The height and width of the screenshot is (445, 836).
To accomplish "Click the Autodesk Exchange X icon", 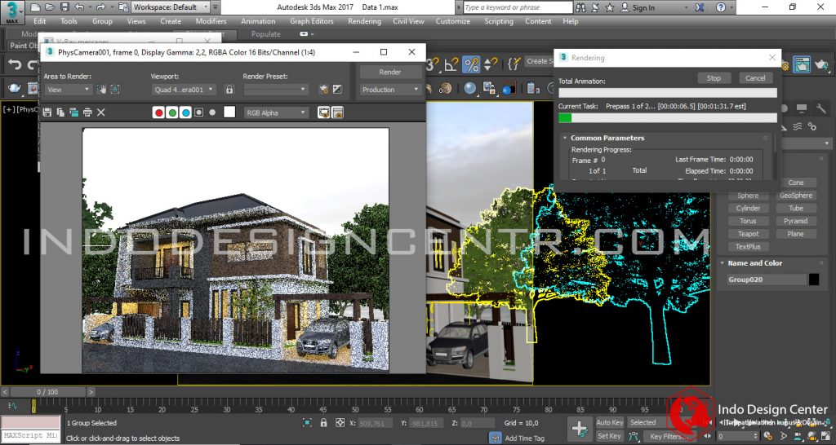I will [700, 7].
